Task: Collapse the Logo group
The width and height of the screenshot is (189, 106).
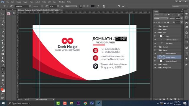Action: point(158,33)
